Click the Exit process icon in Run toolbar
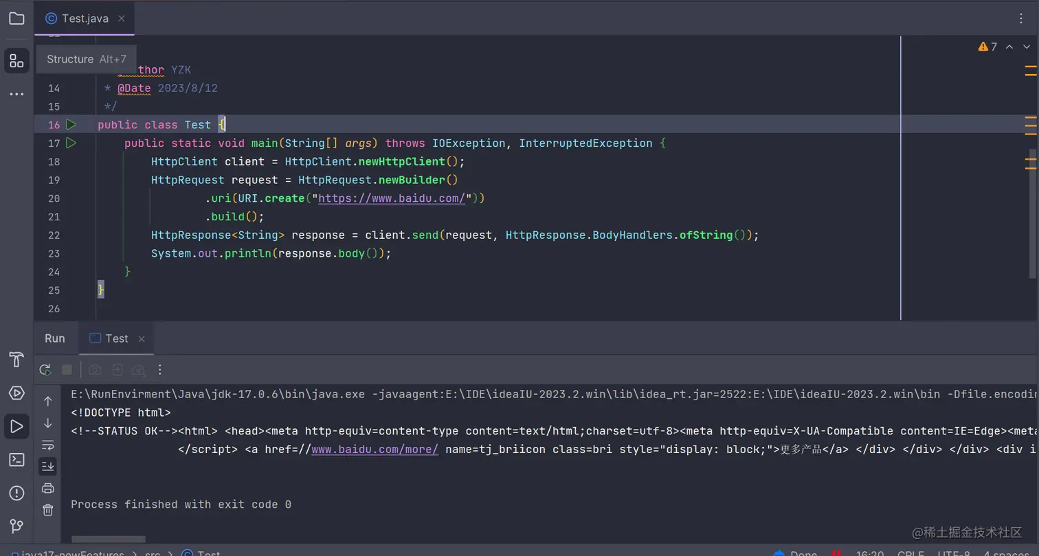Viewport: 1039px width, 556px height. coord(118,369)
